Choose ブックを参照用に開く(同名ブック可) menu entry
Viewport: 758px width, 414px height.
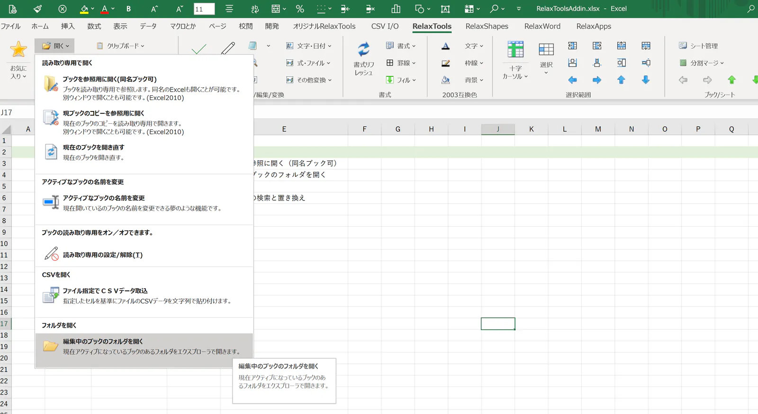click(x=144, y=88)
